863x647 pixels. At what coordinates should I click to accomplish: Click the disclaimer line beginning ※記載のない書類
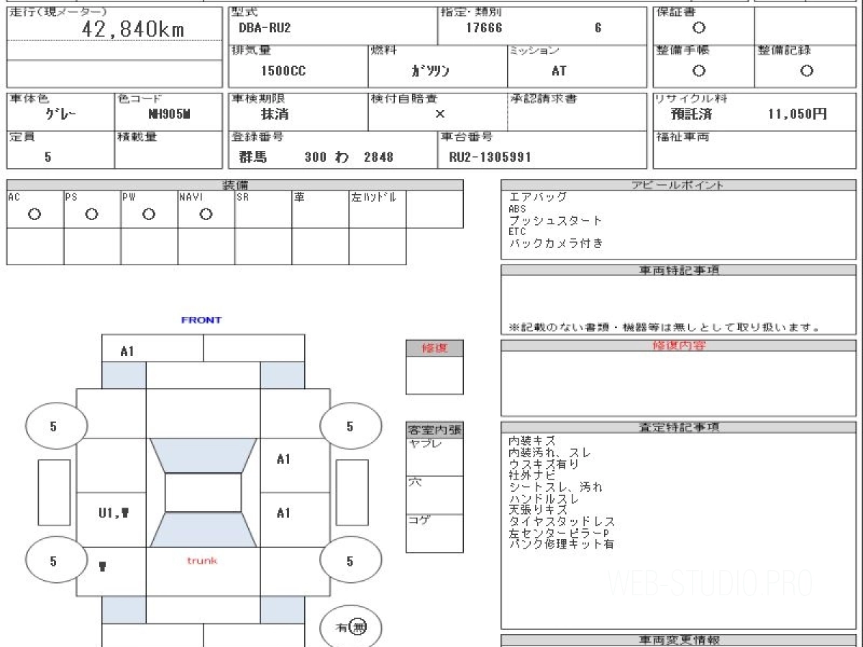point(665,327)
